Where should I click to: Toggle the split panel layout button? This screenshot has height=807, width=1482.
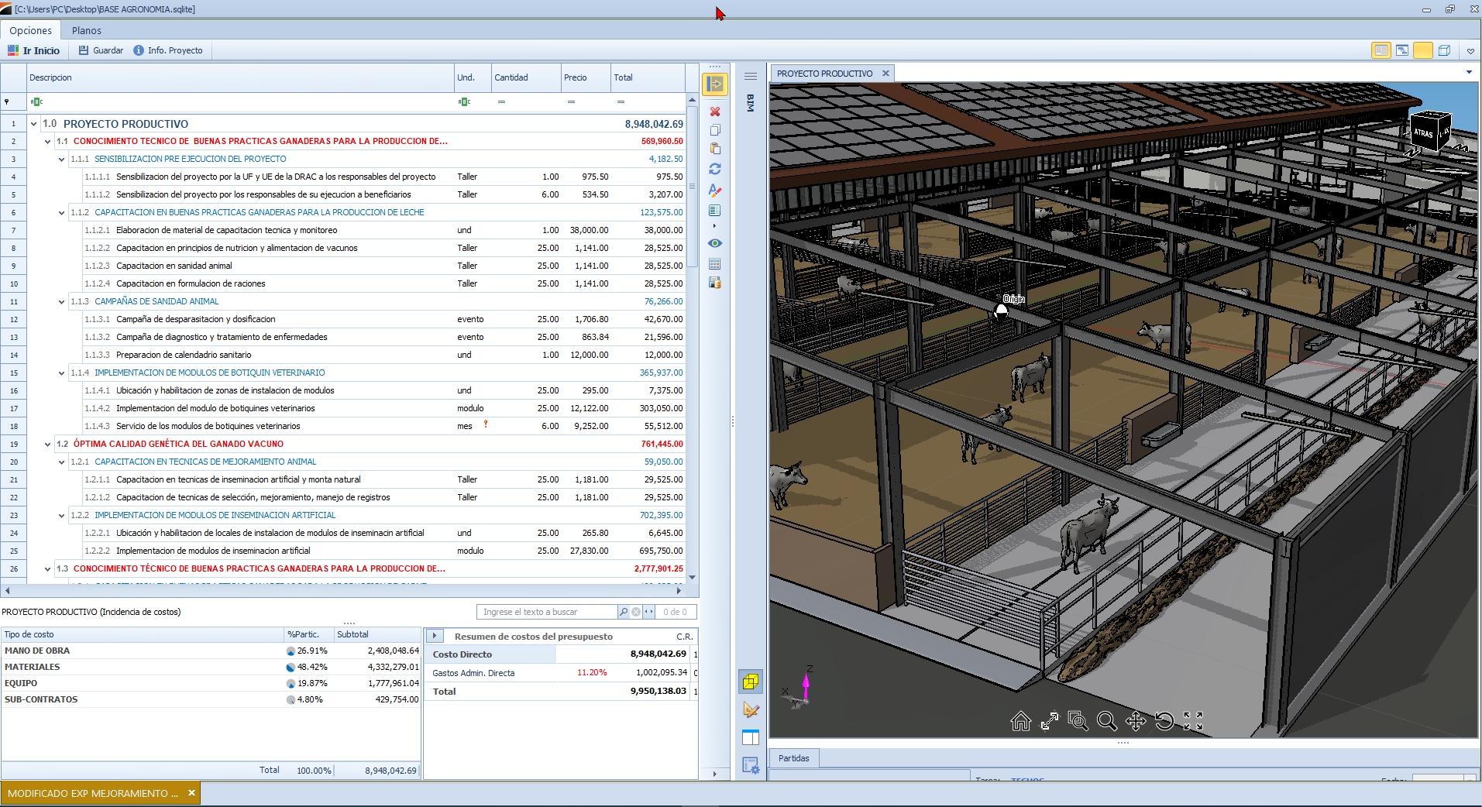pos(750,737)
